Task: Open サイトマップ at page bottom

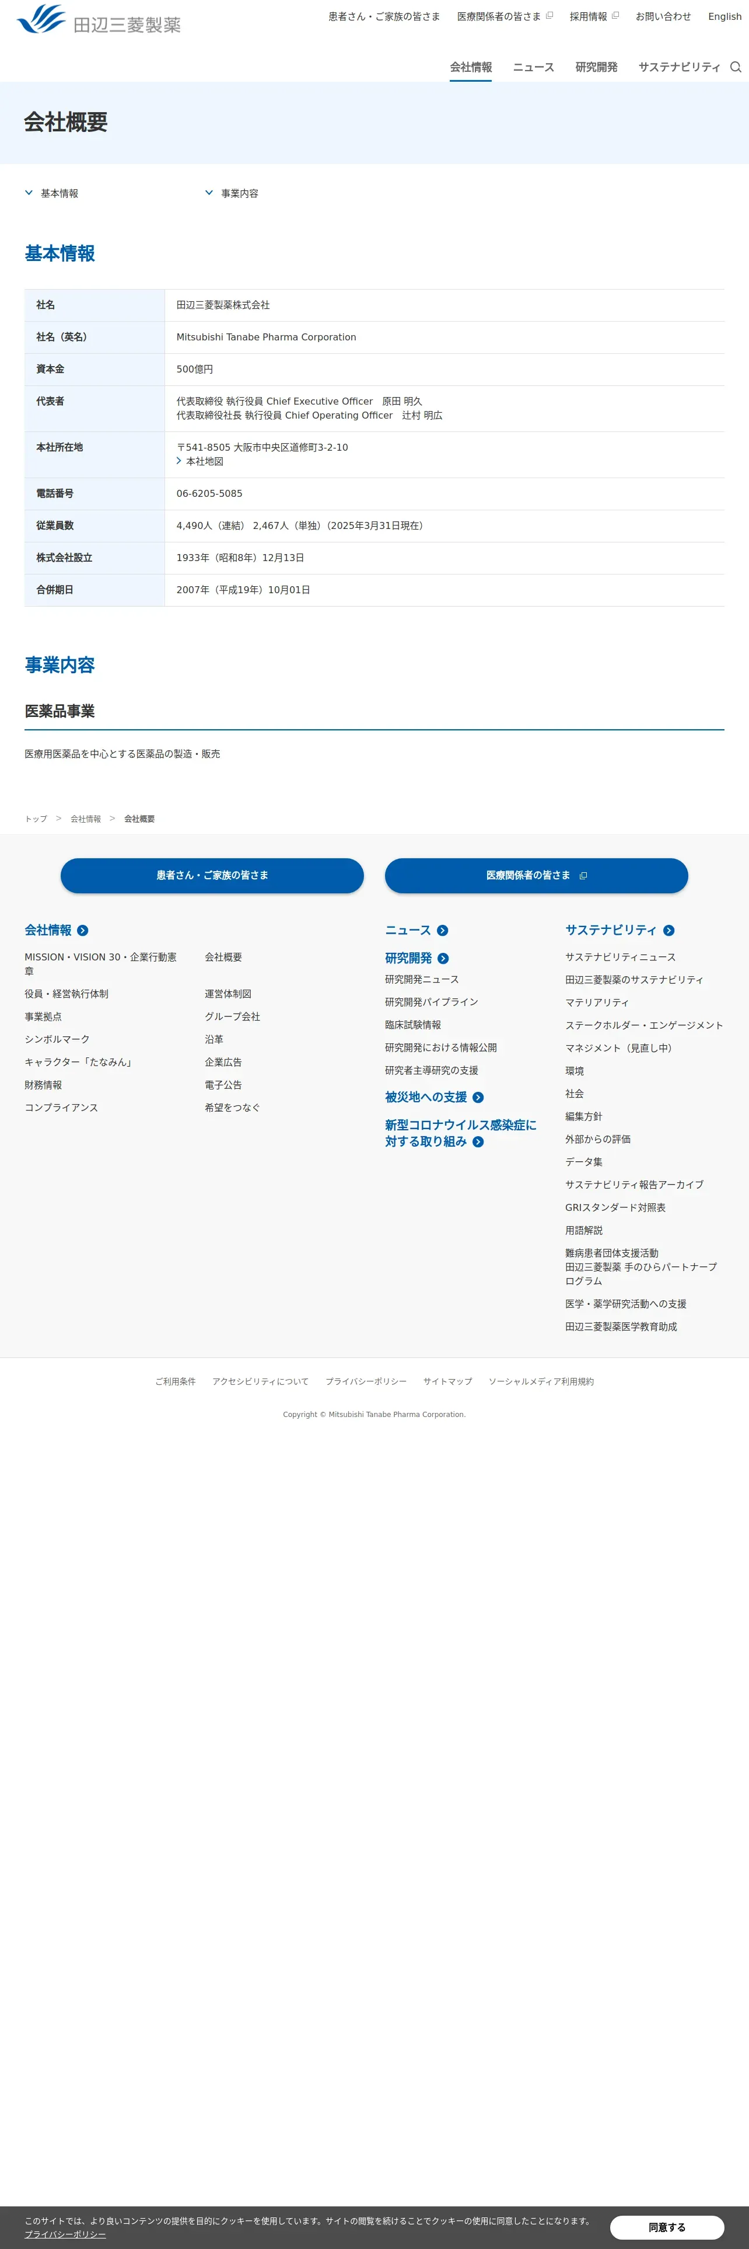Action: point(447,1381)
